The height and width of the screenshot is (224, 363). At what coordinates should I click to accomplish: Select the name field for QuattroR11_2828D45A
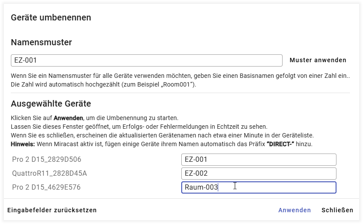259,174
